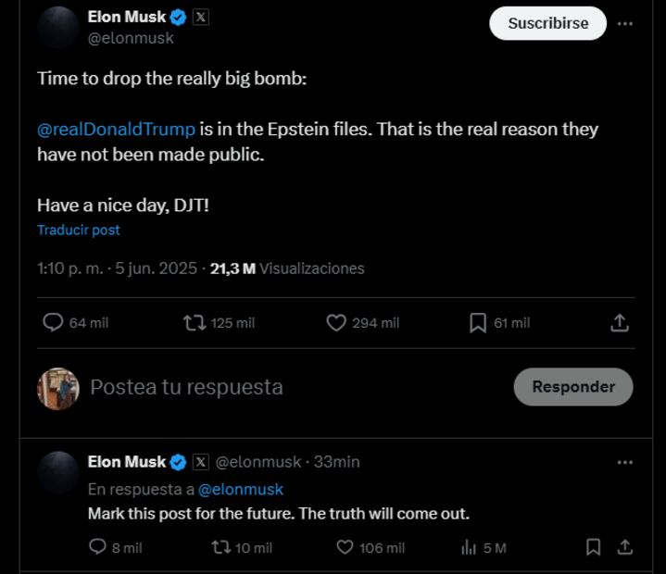Like the main post with 294 mil likes
Viewport: 666px width, 574px height.
(336, 322)
